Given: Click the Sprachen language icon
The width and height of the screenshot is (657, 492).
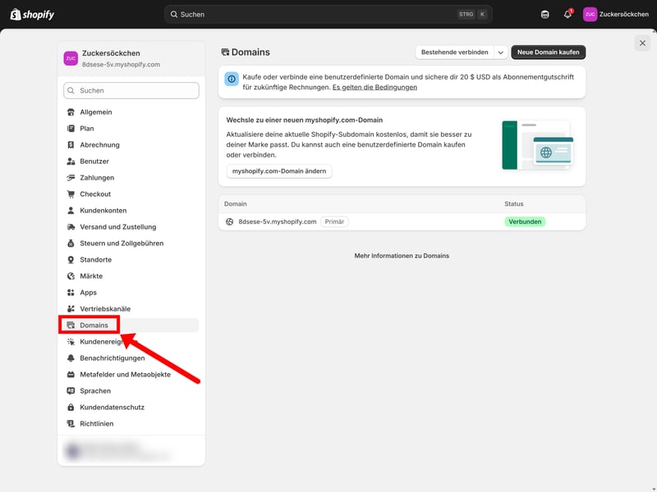Looking at the screenshot, I should click(71, 391).
